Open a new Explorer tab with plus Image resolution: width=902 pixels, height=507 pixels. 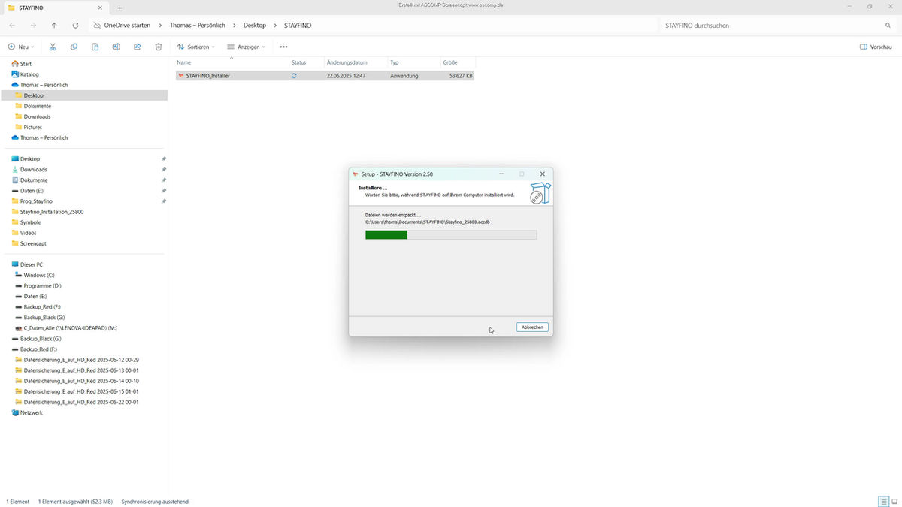pos(119,8)
